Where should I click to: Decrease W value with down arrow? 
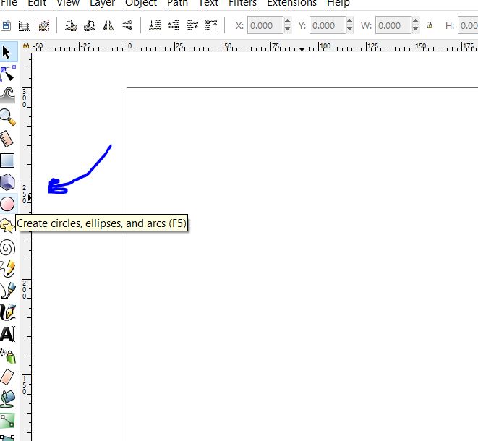coord(415,29)
